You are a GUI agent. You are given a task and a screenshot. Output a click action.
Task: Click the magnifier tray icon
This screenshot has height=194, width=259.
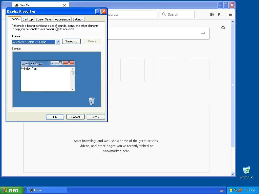coord(240,190)
